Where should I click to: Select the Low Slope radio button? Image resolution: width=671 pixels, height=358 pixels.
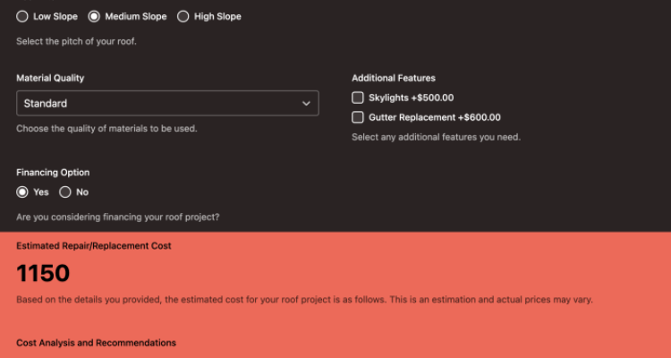[x=23, y=16]
